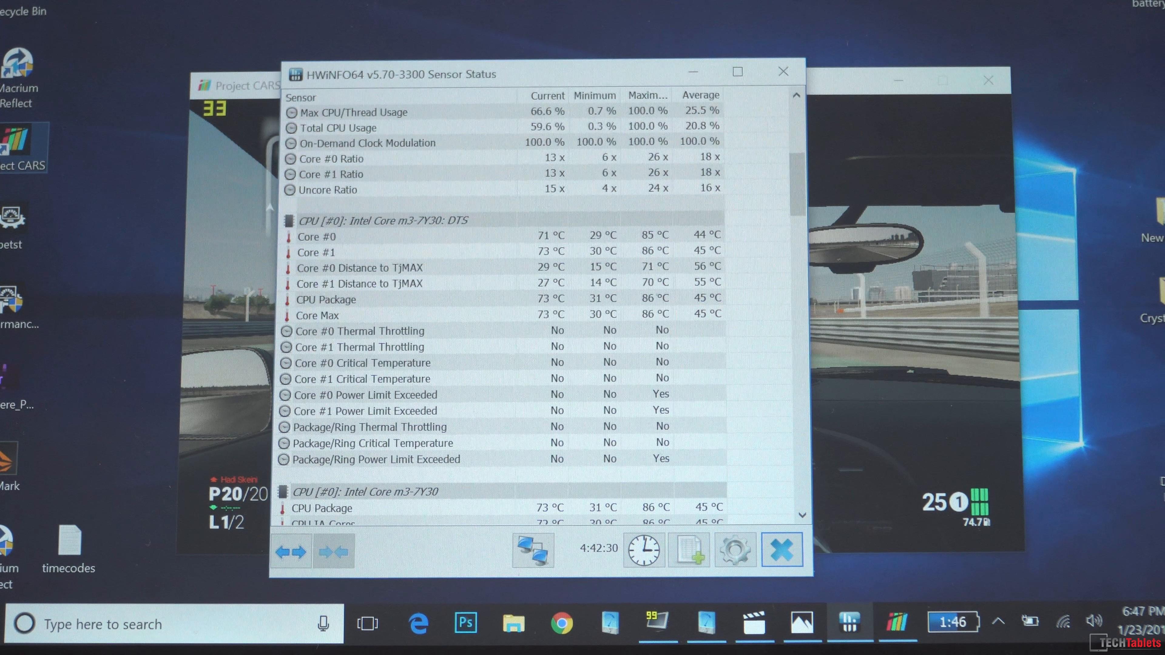This screenshot has height=655, width=1165.
Task: Close sensors with the blue X toolbar button
Action: tap(782, 549)
